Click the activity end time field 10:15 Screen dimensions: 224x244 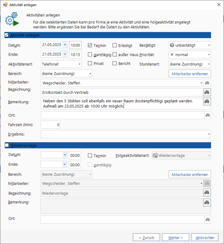pyautogui.click(x=75, y=55)
